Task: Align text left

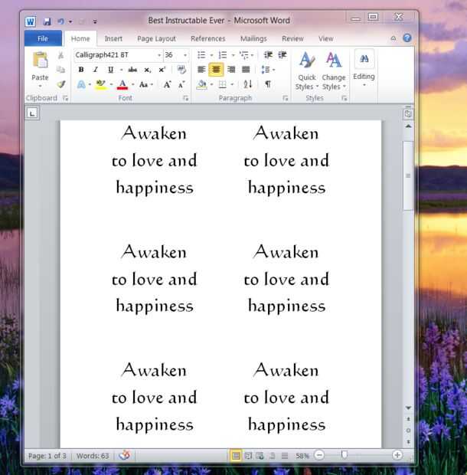Action: click(201, 70)
